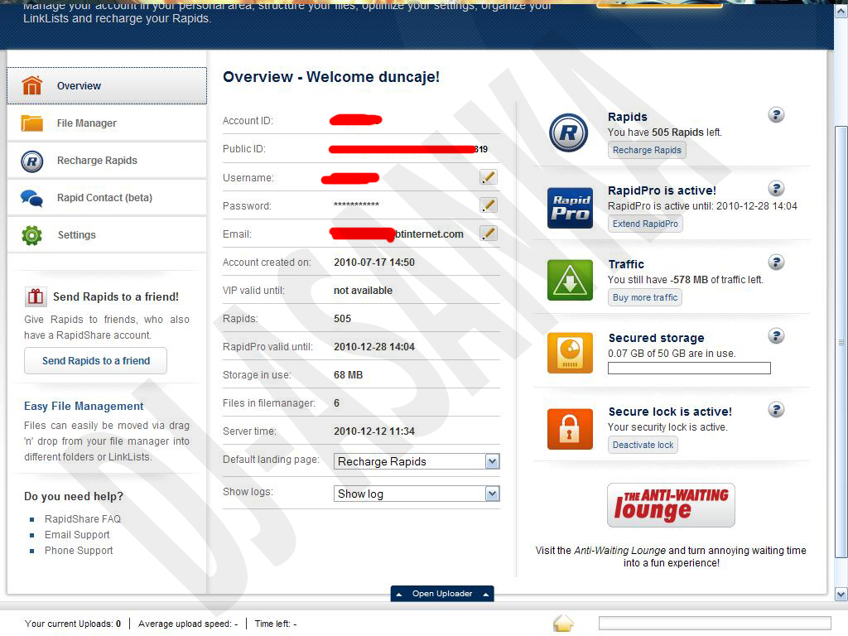Click the scrollbar up arrow
Screen dimensions: 848x636
tap(841, 12)
